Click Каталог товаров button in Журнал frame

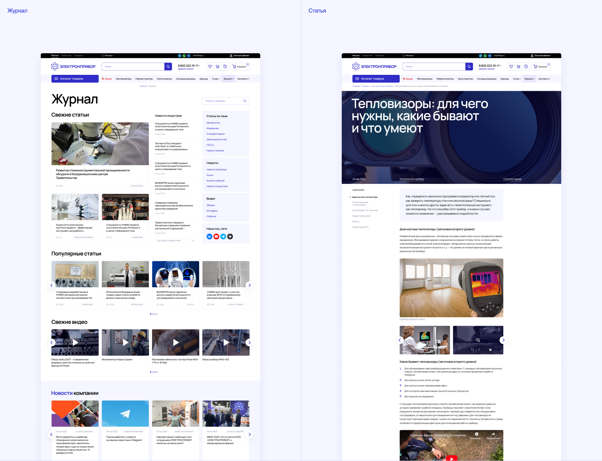pos(75,79)
